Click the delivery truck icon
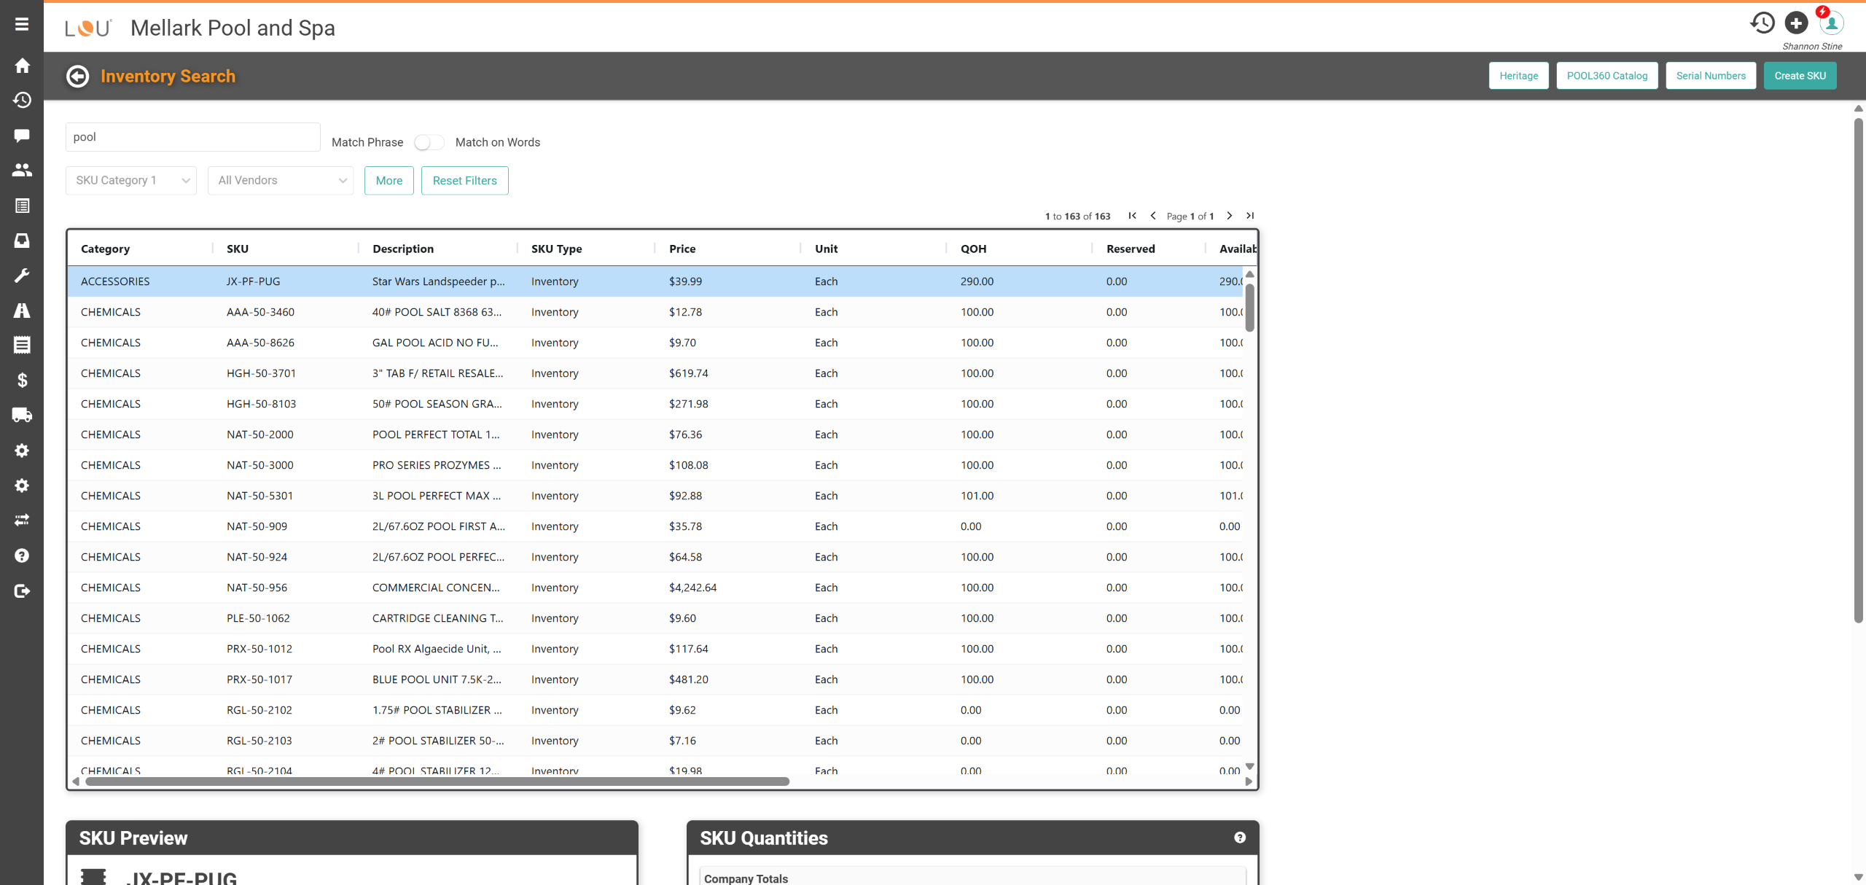1866x885 pixels. 22,415
